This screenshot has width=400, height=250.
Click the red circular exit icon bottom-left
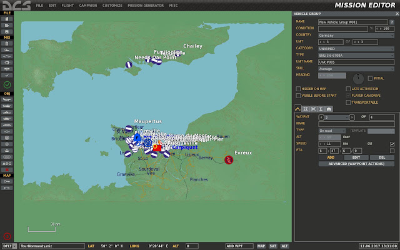coord(7,236)
